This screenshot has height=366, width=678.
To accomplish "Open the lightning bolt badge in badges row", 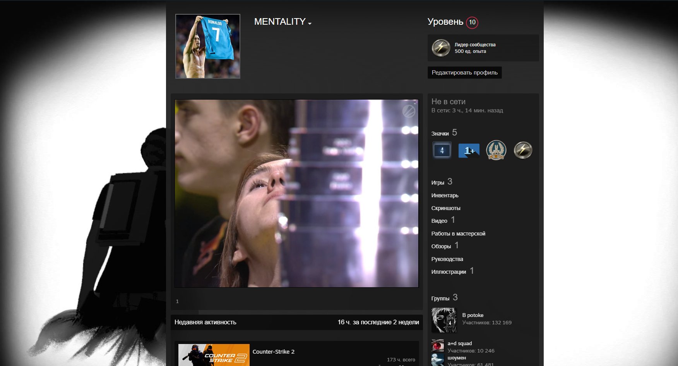I will click(523, 150).
